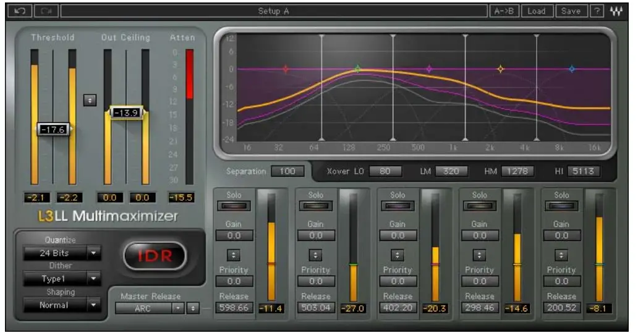This screenshot has height=333, width=638.
Task: Click the fifth band's gain/priority link stepper
Action: click(561, 255)
